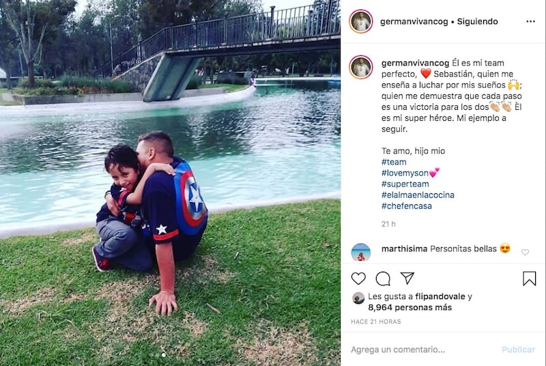Open the #elalmaenlacocina hashtag
546x366 pixels.
(418, 195)
